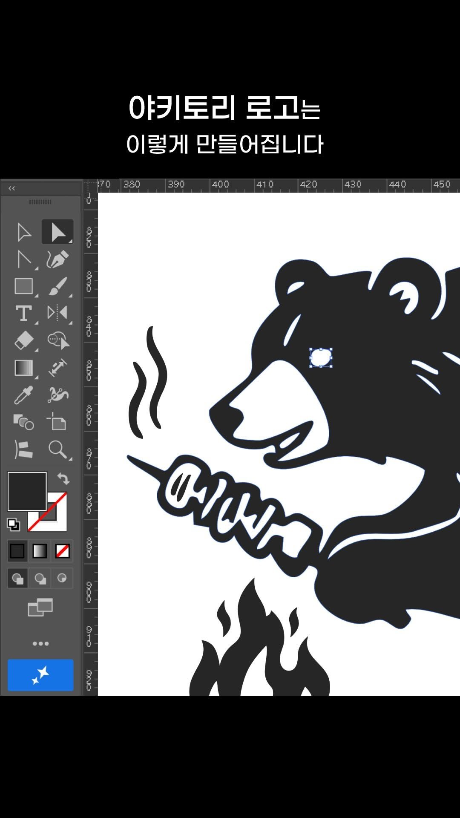The width and height of the screenshot is (460, 818).
Task: Choose the Puppet Warp tool
Action: pyautogui.click(x=57, y=395)
